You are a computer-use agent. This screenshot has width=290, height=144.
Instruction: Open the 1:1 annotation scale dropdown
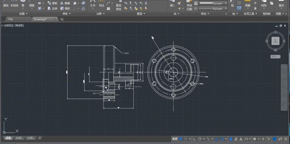click(248, 139)
